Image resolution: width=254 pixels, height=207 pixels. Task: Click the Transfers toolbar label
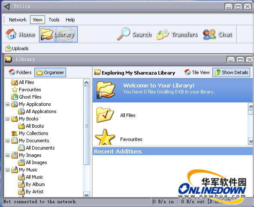click(x=184, y=34)
